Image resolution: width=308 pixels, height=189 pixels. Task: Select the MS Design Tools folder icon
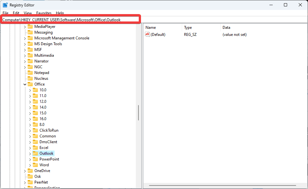(x=30, y=44)
